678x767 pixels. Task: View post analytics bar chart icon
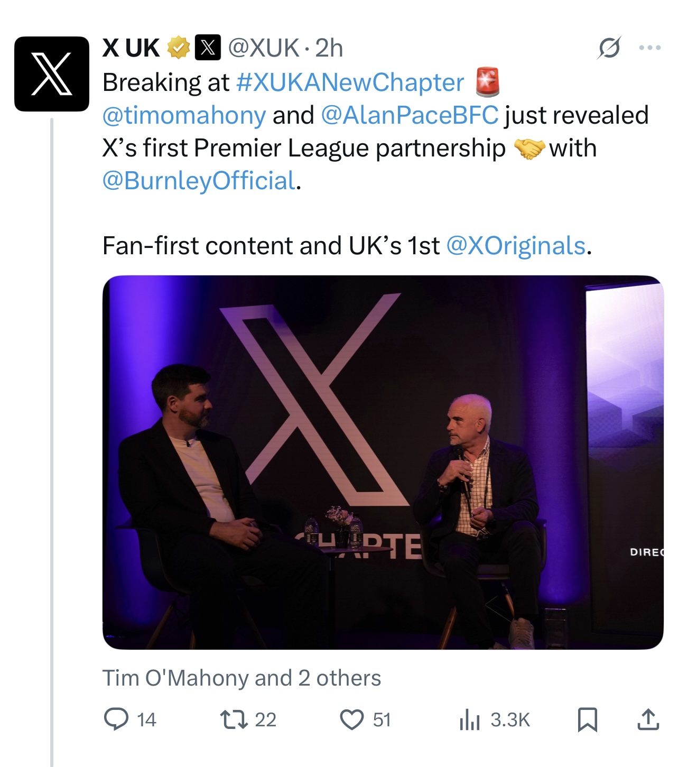click(469, 719)
